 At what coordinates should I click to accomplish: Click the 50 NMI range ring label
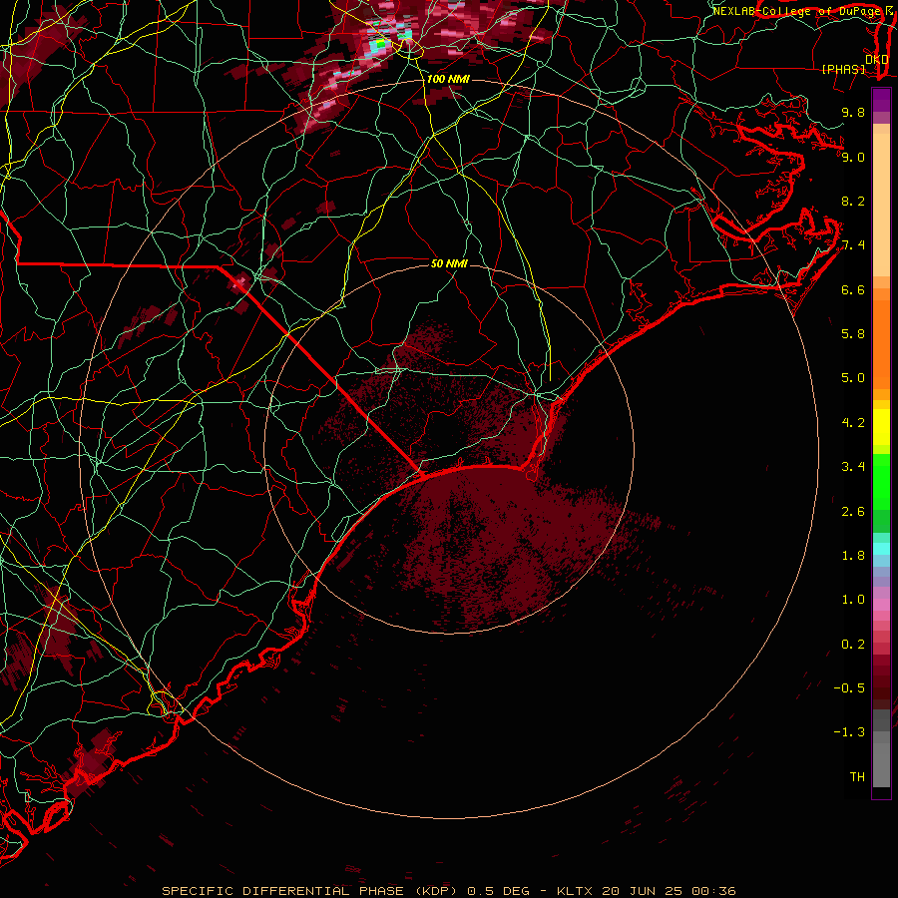[449, 263]
